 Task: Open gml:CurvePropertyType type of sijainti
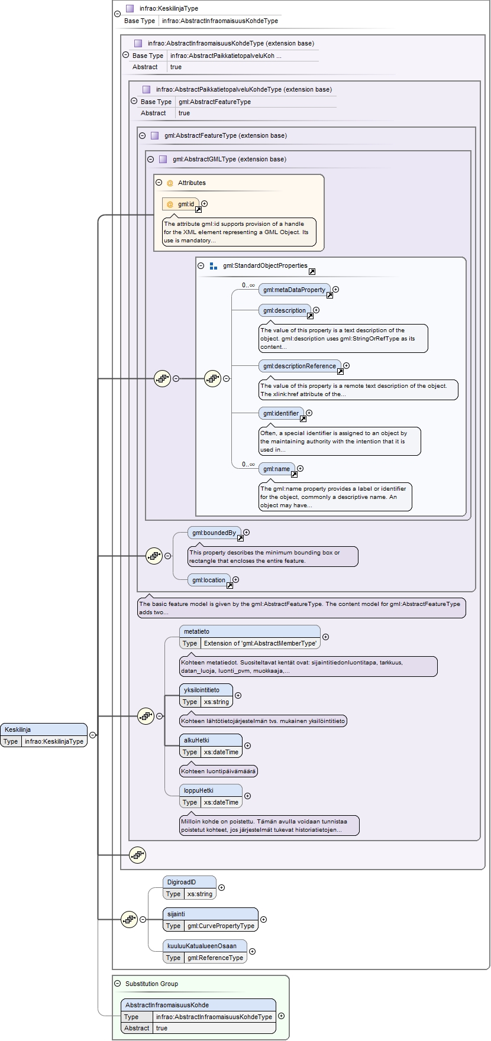[x=221, y=926]
